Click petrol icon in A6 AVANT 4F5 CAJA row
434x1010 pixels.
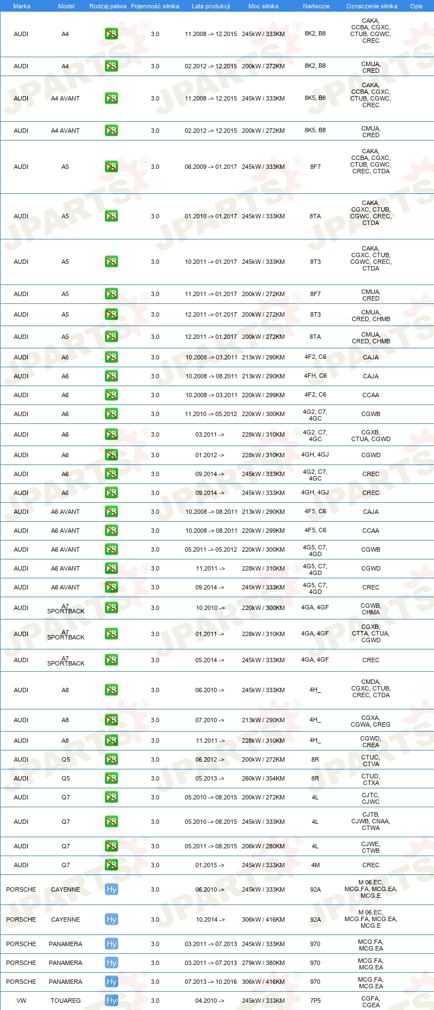pos(112,512)
